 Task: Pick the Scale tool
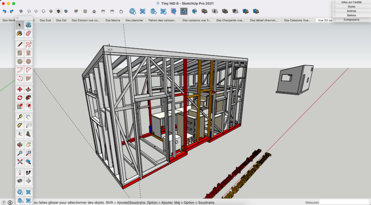(x=20, y=106)
